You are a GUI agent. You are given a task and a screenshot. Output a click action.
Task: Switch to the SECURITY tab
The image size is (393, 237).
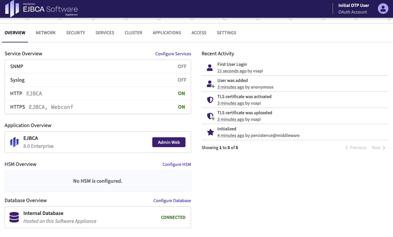pos(75,33)
